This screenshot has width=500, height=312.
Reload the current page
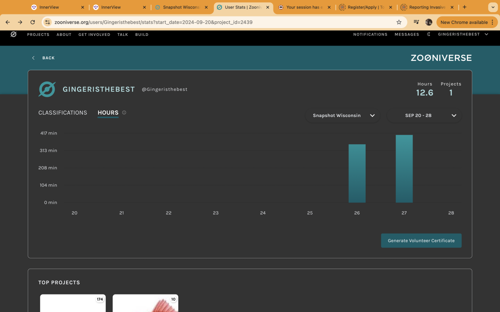pyautogui.click(x=33, y=22)
